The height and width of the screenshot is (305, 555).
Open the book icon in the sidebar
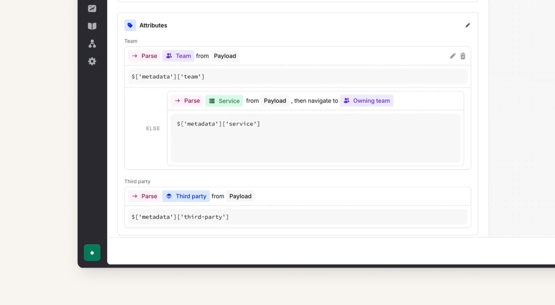(x=92, y=26)
